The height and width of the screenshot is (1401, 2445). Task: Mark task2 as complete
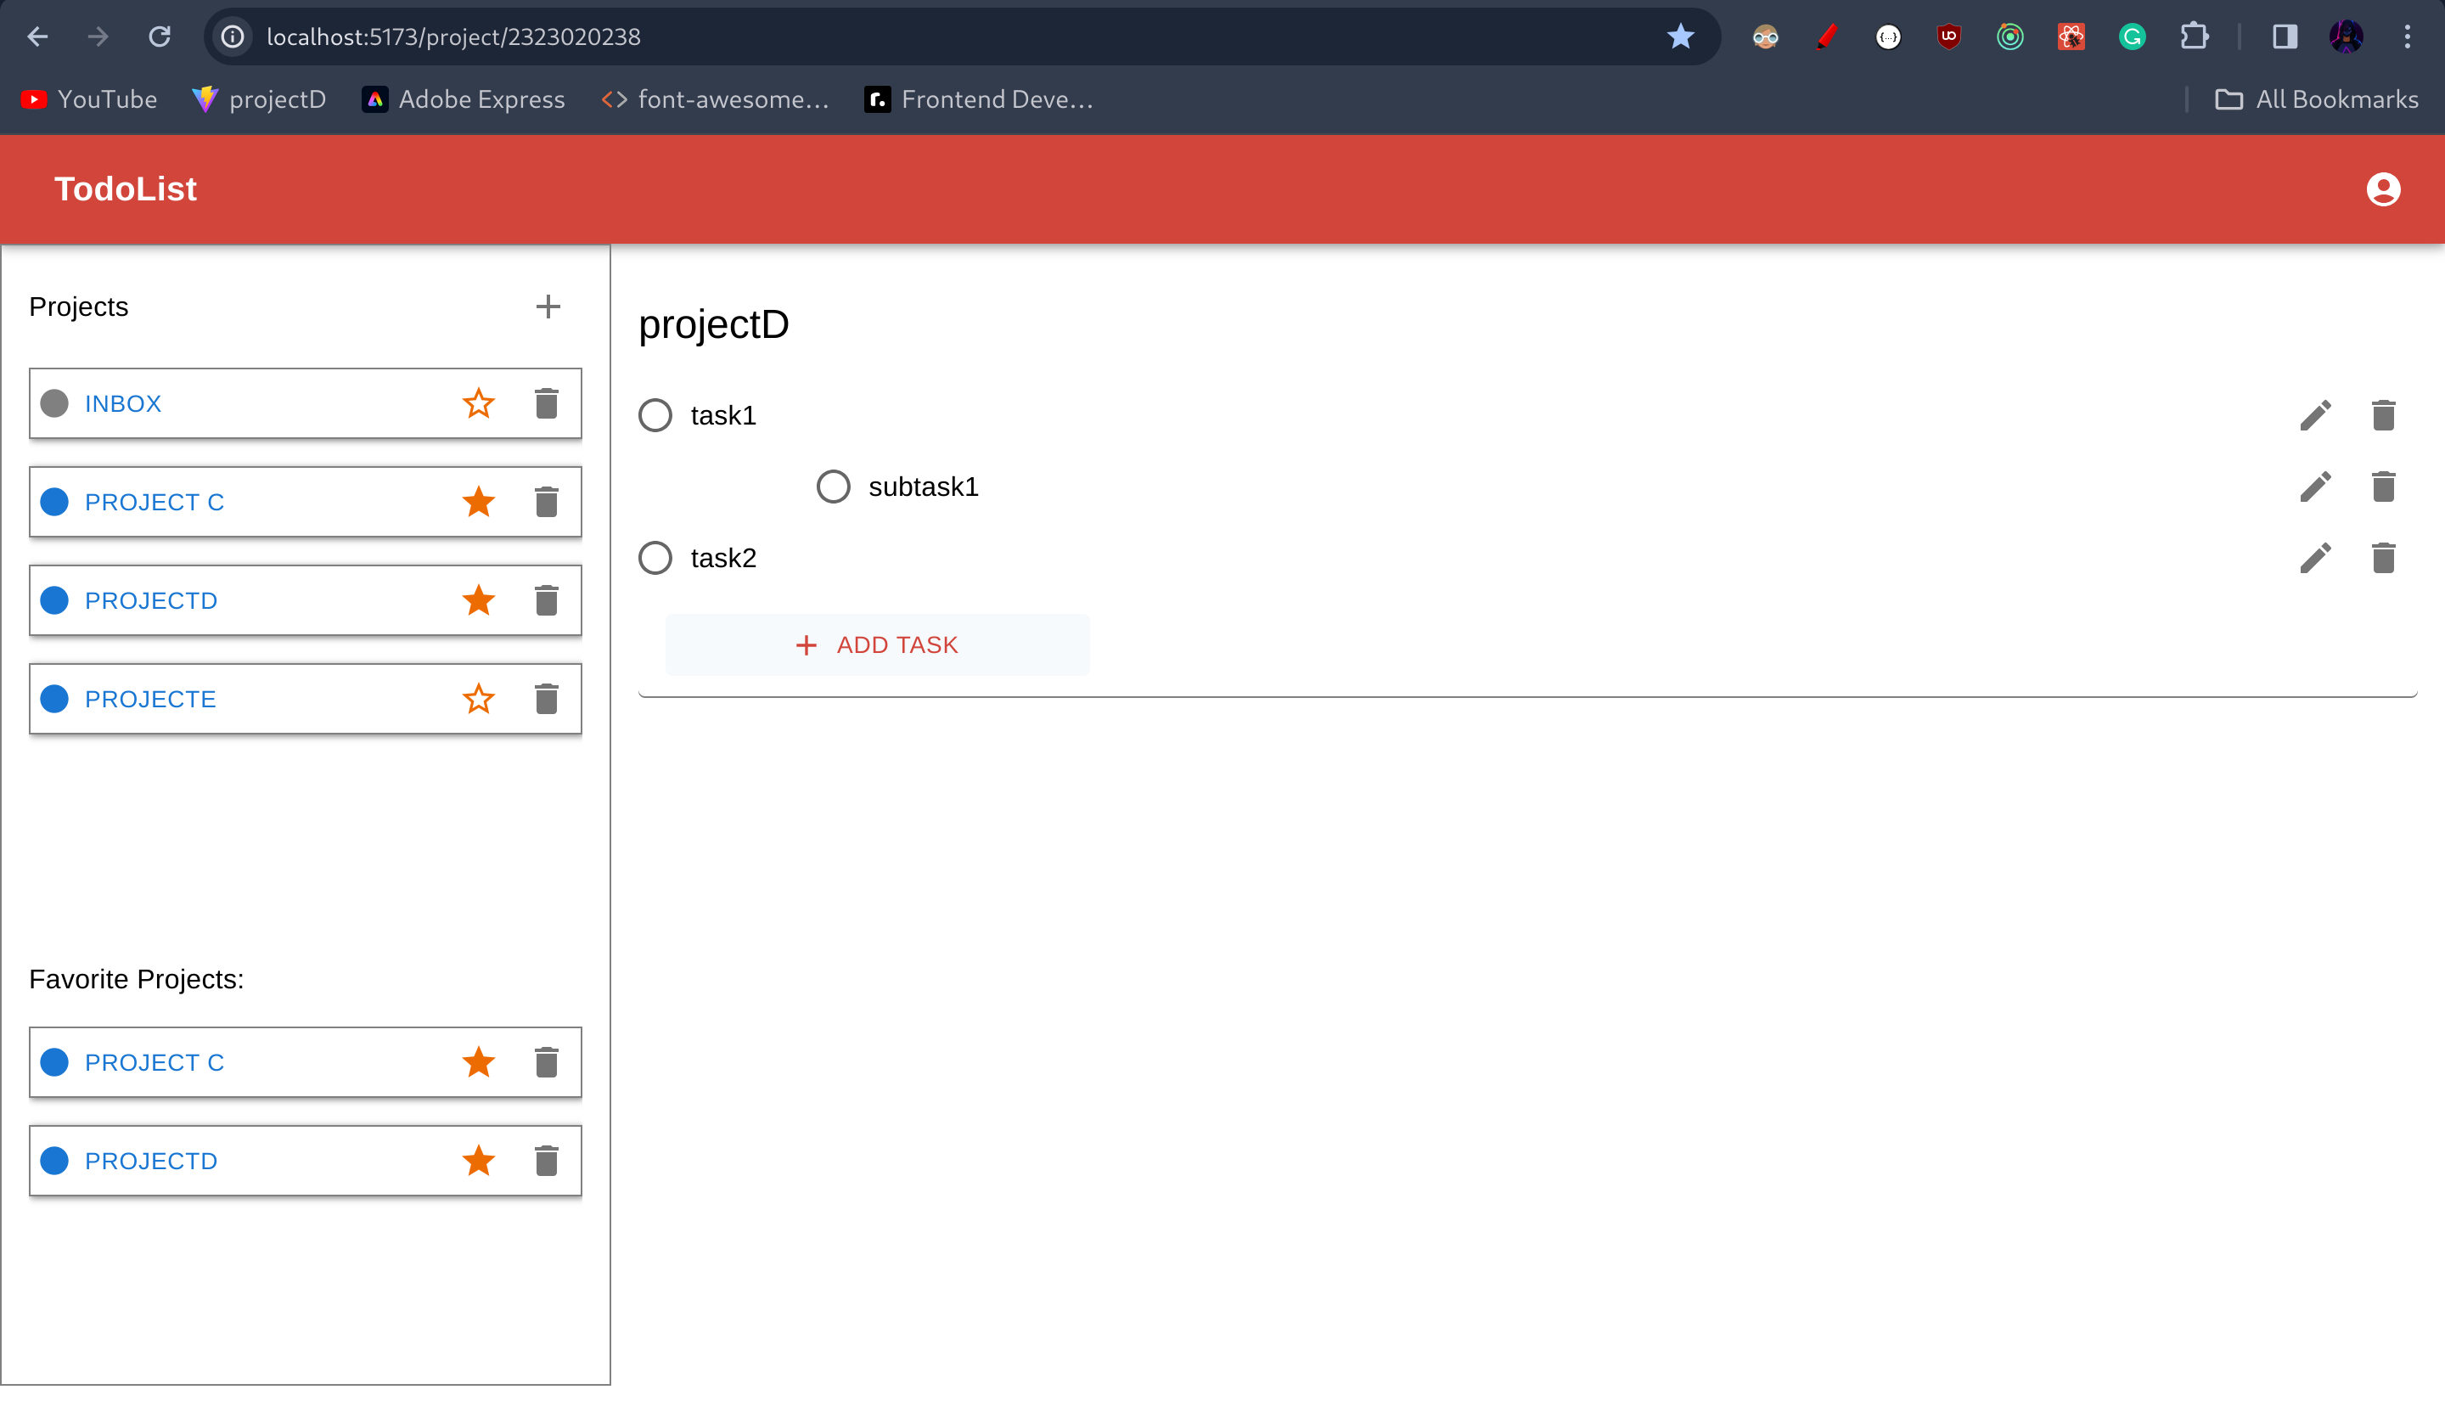tap(655, 558)
